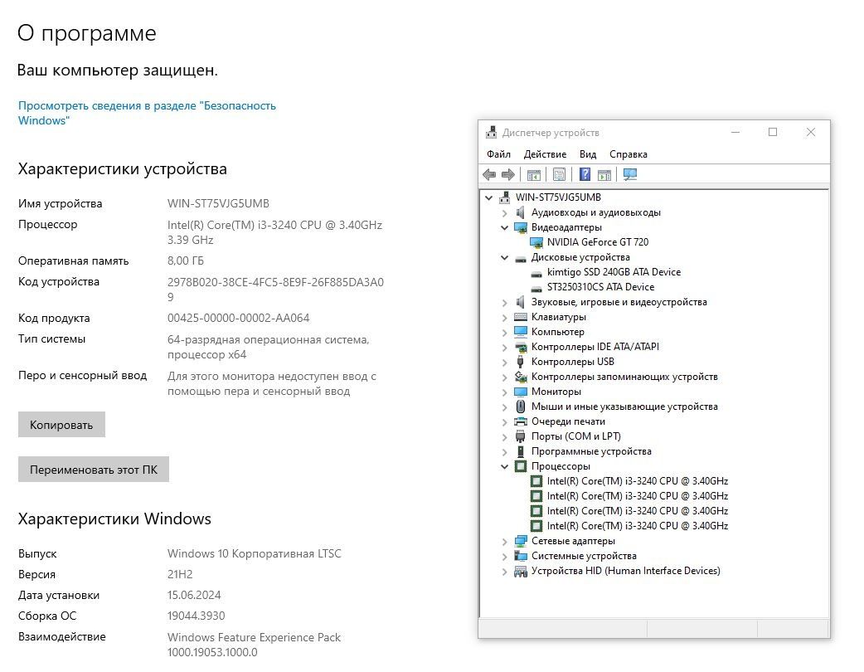Click the install date 15.06.2024
This screenshot has height=672, width=864.
194,596
